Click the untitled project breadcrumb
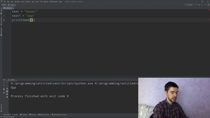Screen dimensions: 210x118 (x=4, y=5)
